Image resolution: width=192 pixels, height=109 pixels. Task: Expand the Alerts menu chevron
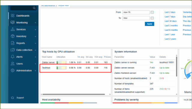35,57
